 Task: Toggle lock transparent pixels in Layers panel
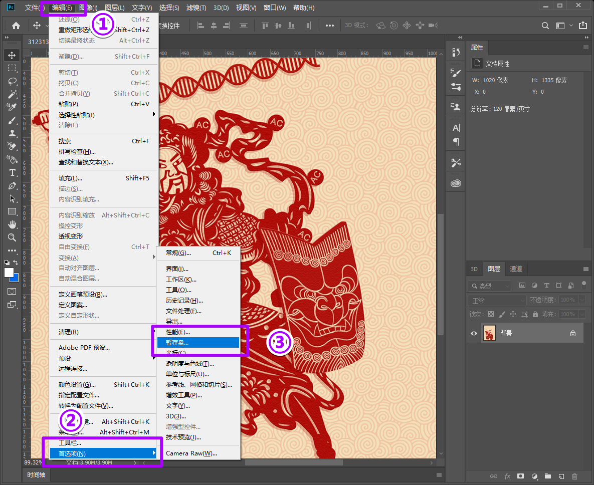tap(491, 314)
